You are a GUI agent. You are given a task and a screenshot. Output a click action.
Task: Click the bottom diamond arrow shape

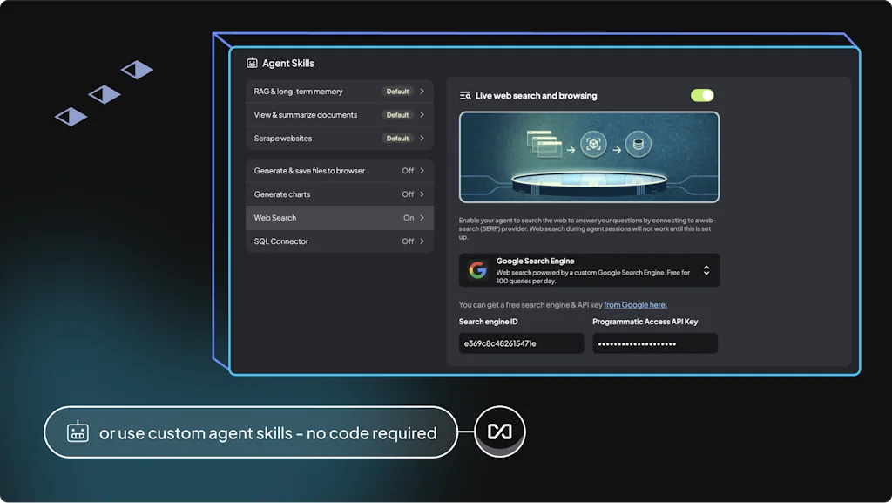[71, 116]
